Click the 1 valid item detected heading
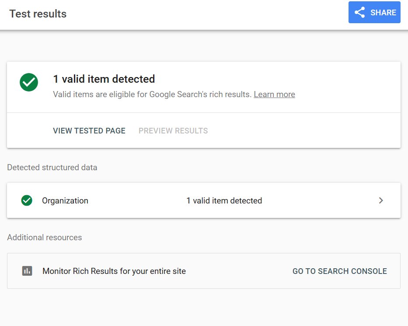 [x=104, y=79]
